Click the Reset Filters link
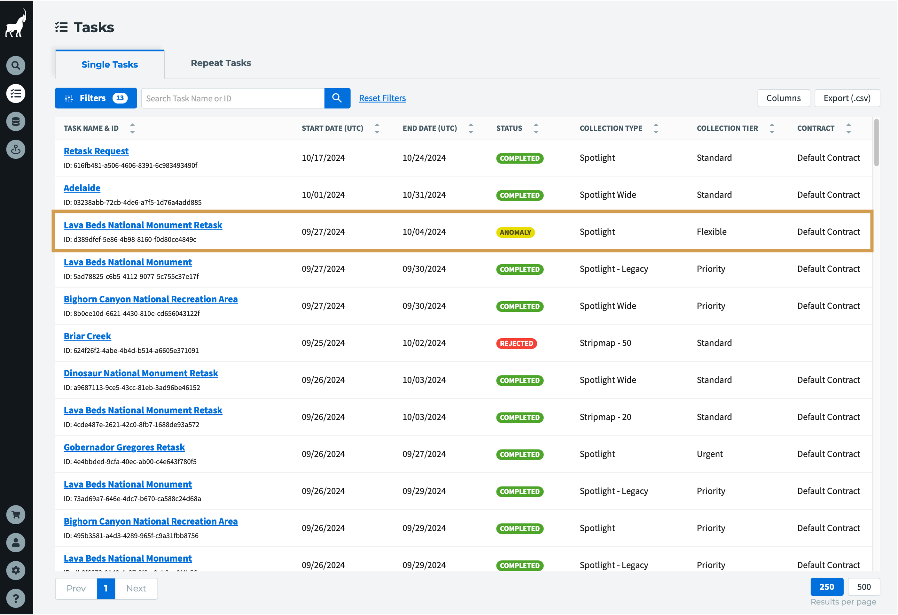 point(382,98)
